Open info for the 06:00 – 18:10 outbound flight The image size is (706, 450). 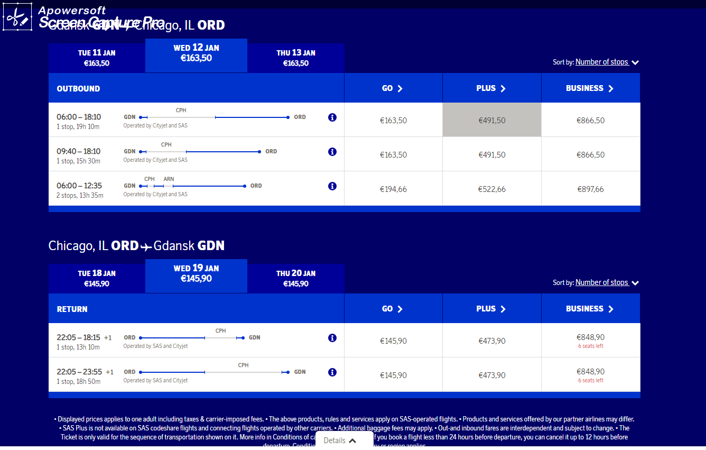click(332, 117)
